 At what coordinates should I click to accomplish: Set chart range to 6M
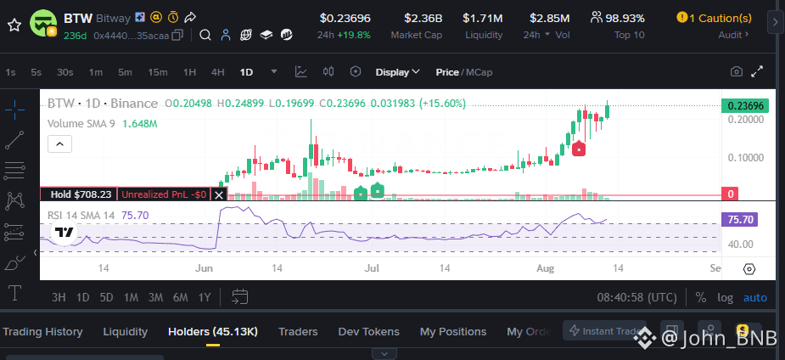(180, 297)
